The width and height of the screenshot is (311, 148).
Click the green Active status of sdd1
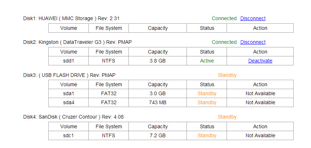207,61
